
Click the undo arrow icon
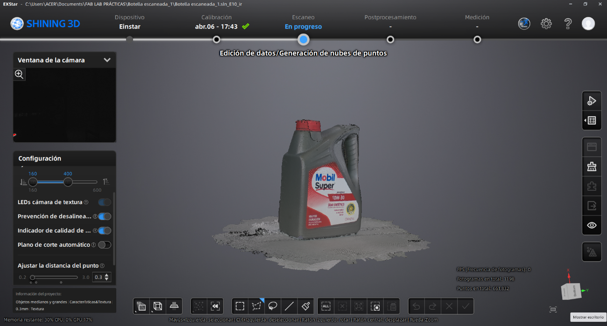pos(416,306)
